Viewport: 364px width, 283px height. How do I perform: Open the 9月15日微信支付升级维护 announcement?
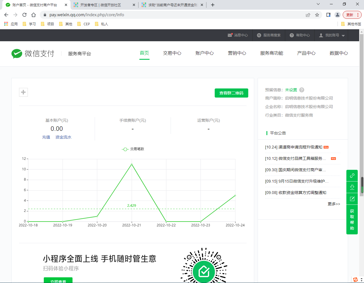point(297,181)
